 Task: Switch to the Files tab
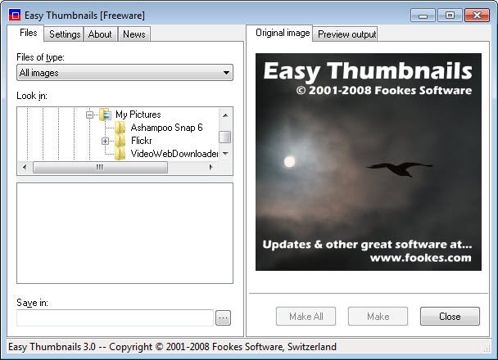29,33
